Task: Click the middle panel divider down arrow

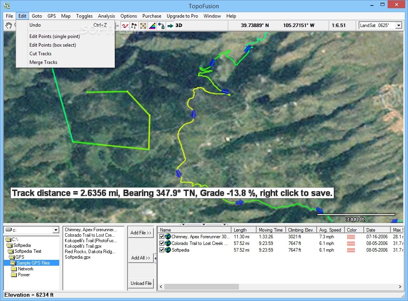Action: 204,224
